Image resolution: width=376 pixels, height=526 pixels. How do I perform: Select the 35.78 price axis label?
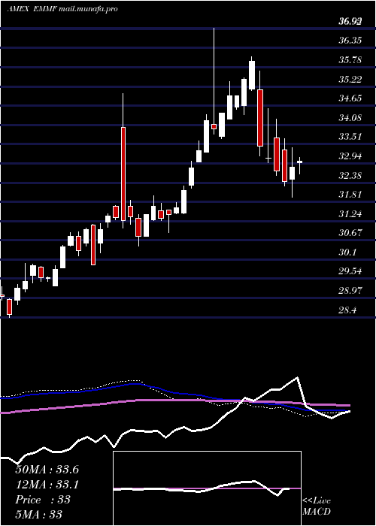350,60
